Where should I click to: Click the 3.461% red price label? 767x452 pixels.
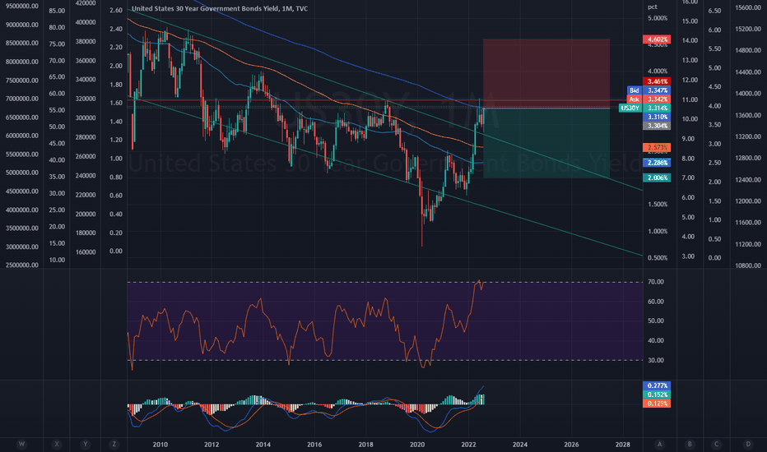click(657, 81)
